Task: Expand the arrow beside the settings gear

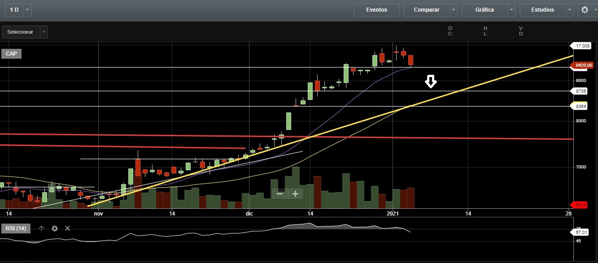Action: click(x=595, y=10)
